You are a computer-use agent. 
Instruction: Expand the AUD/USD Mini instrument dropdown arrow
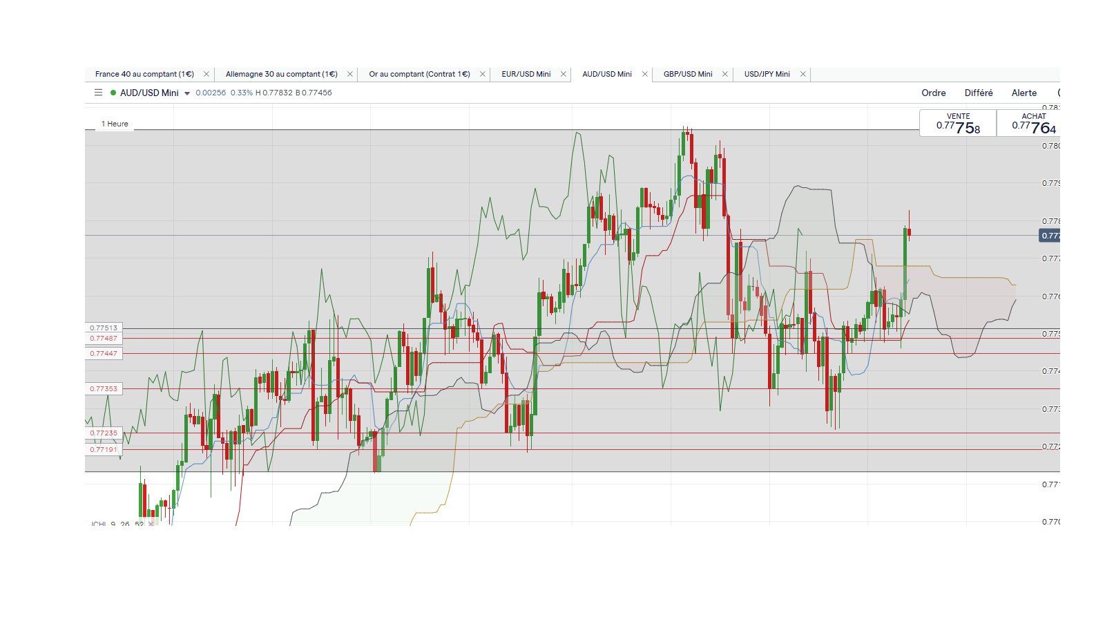(x=186, y=93)
